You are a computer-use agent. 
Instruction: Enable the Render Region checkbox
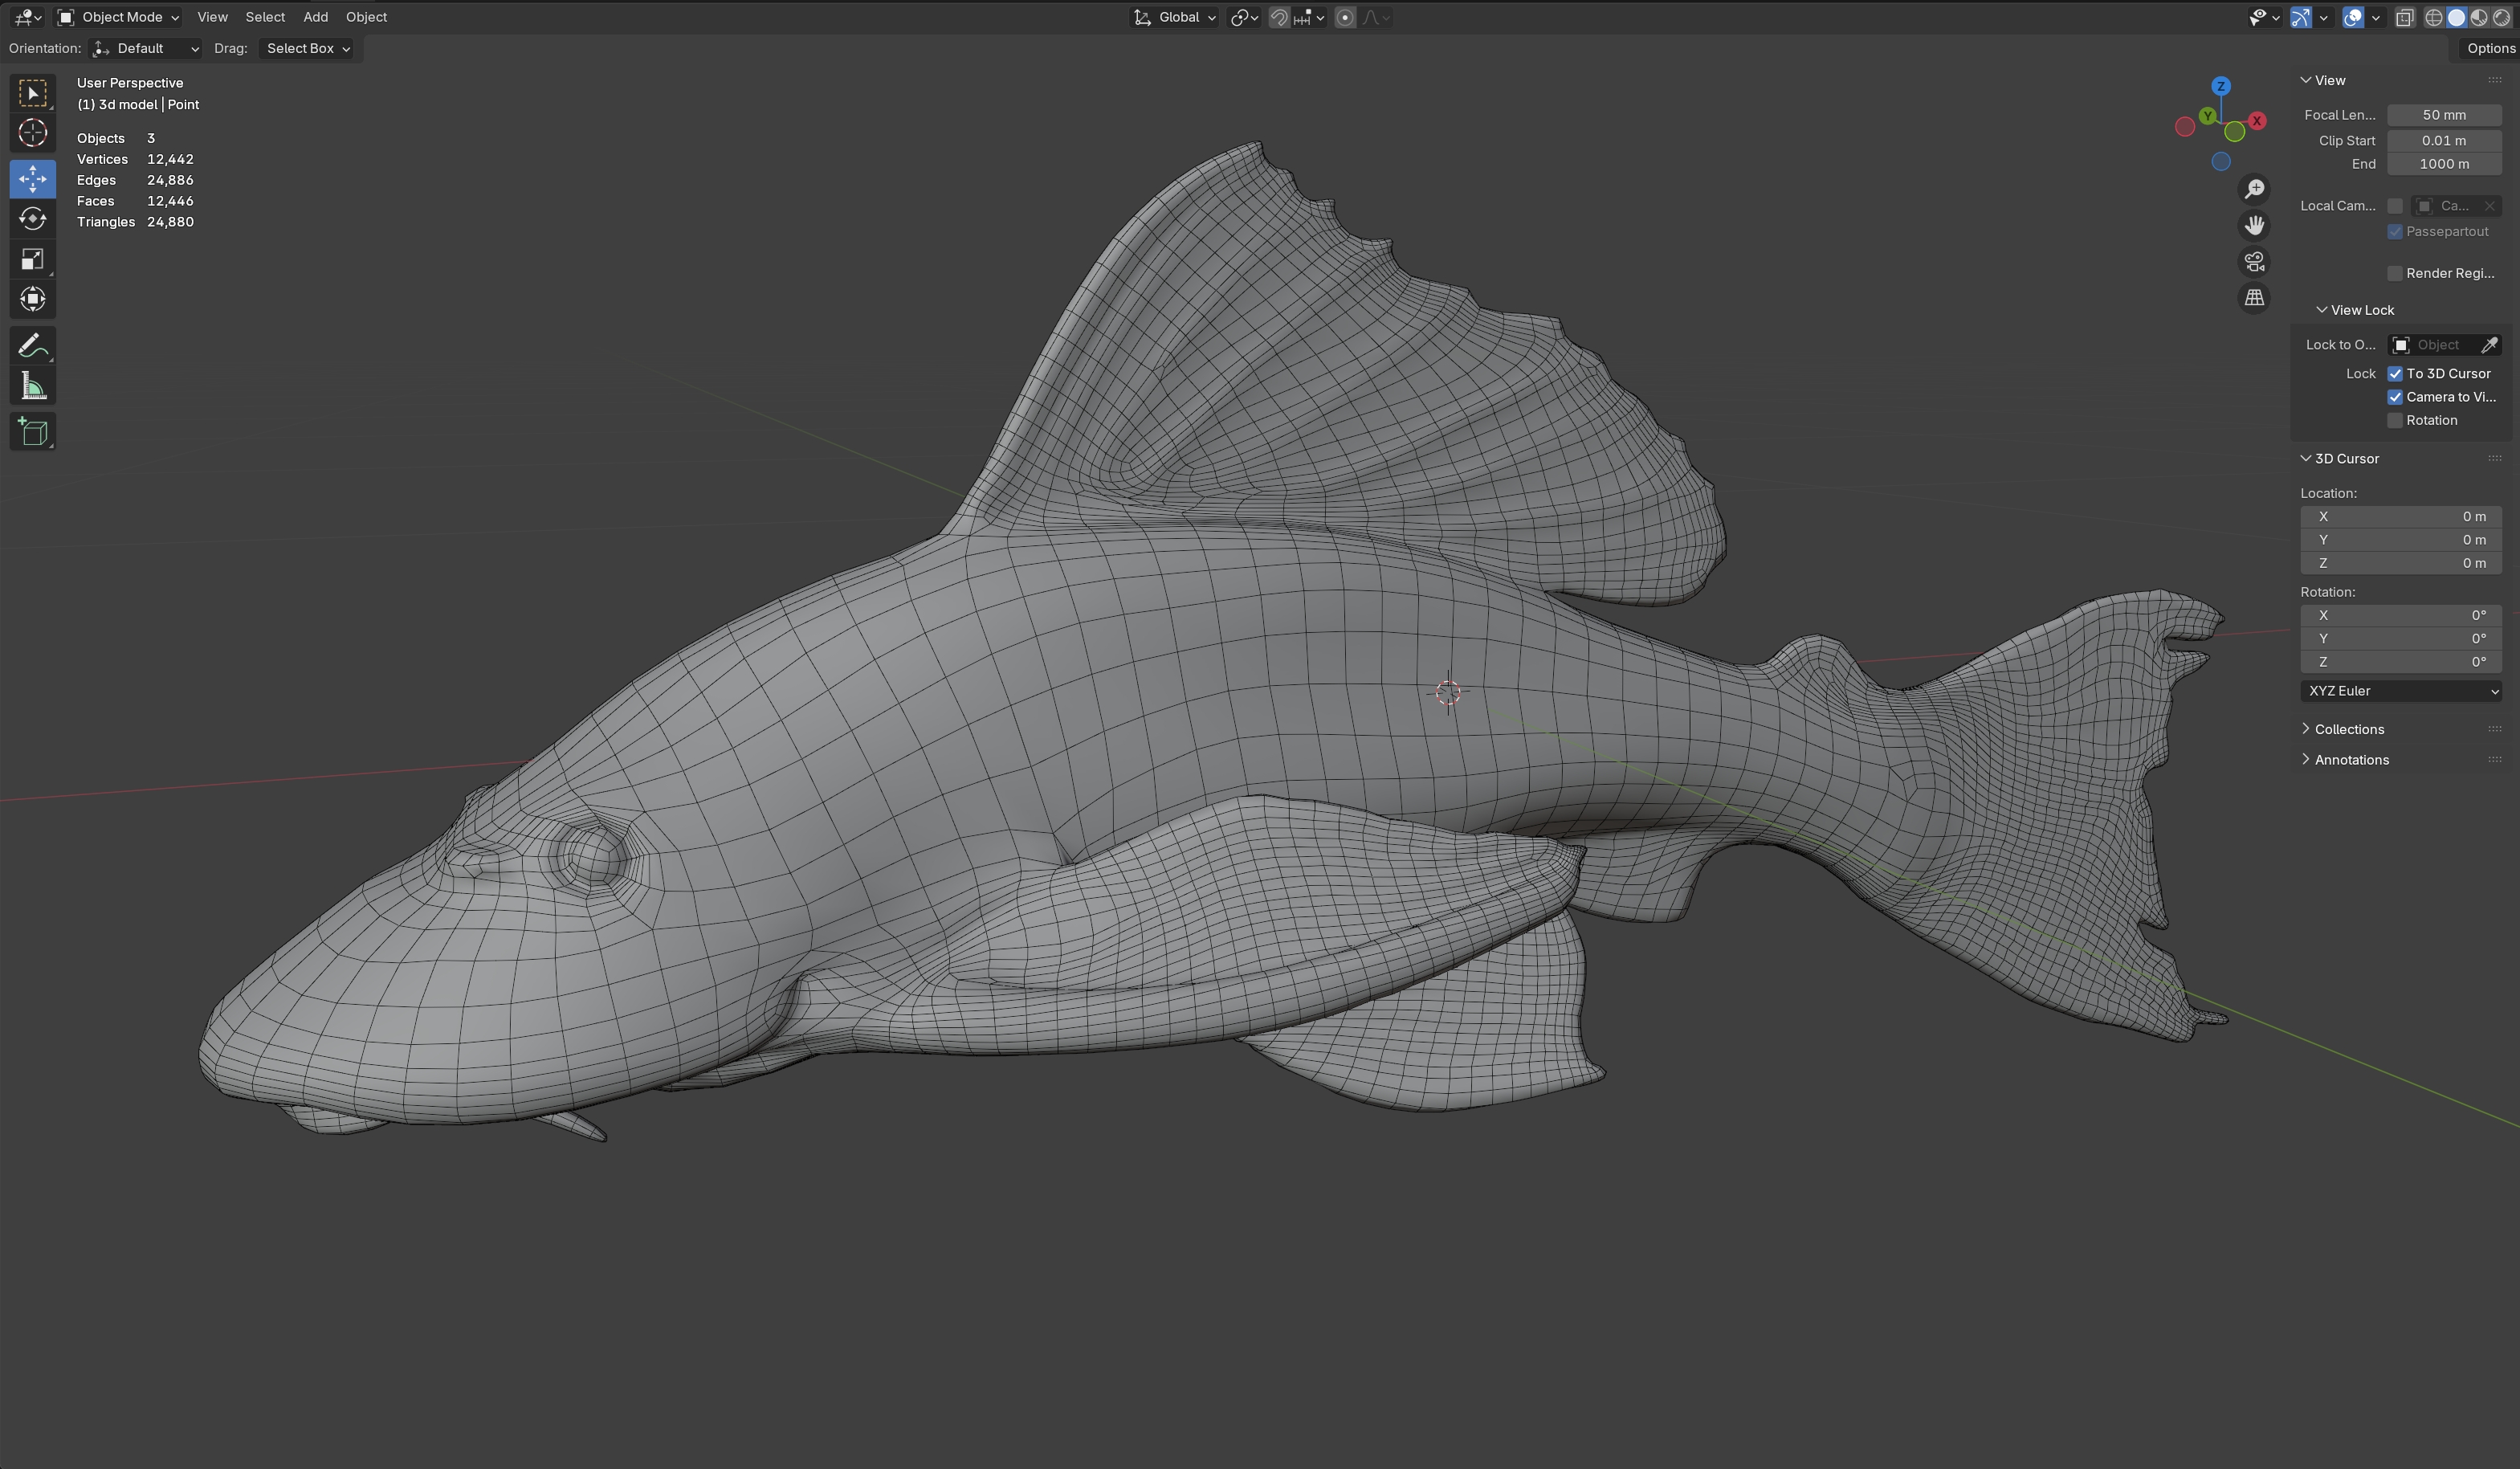click(2395, 274)
